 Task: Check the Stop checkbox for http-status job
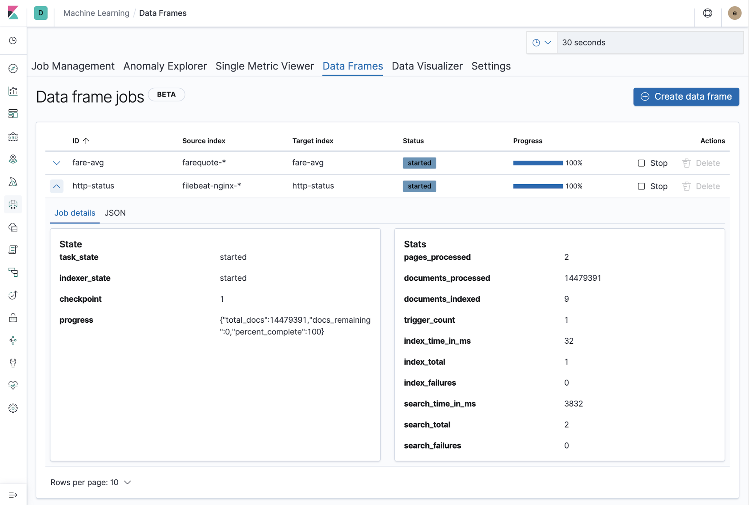[641, 186]
